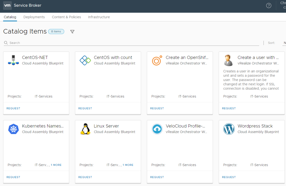
Task: Request the CentOS with count item
Action: coord(85,108)
